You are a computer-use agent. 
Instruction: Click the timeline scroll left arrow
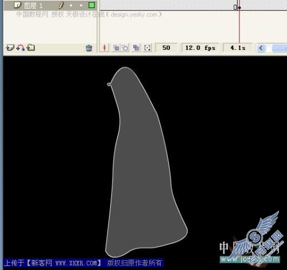point(261,48)
